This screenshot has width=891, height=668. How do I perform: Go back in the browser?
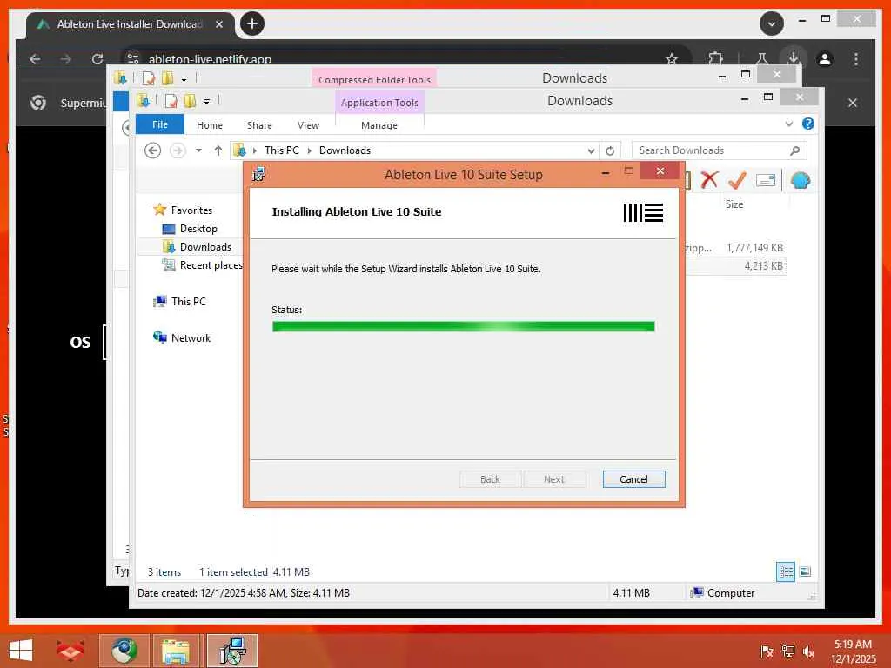(x=35, y=58)
